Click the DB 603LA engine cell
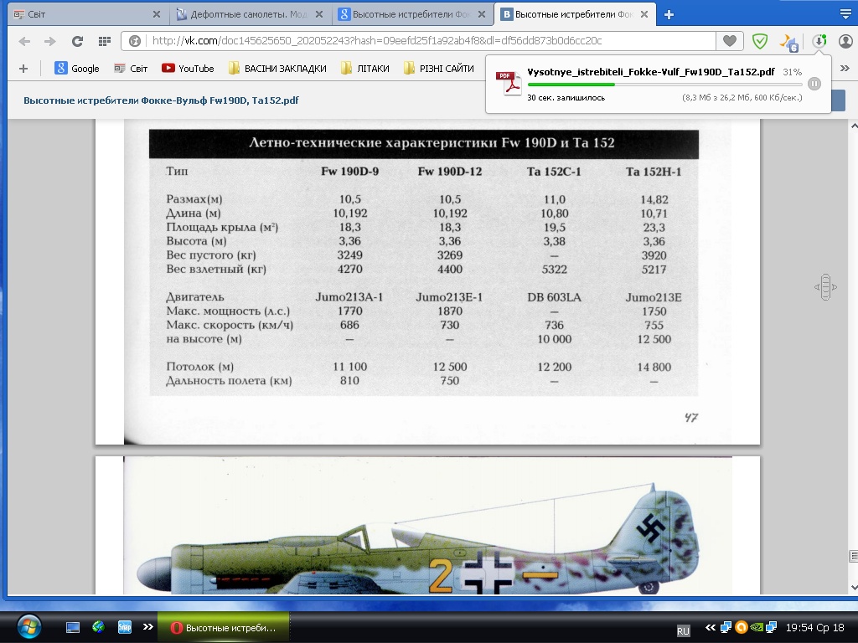 (x=555, y=297)
